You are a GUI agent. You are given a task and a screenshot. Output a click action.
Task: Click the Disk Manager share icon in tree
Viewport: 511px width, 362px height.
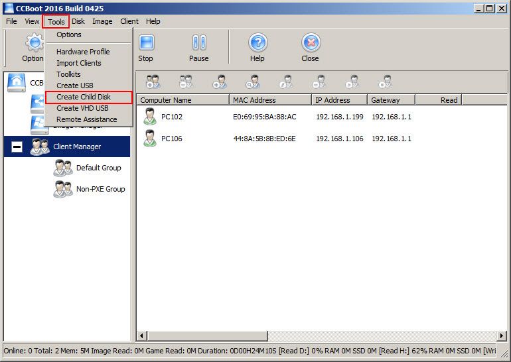pyautogui.click(x=37, y=104)
